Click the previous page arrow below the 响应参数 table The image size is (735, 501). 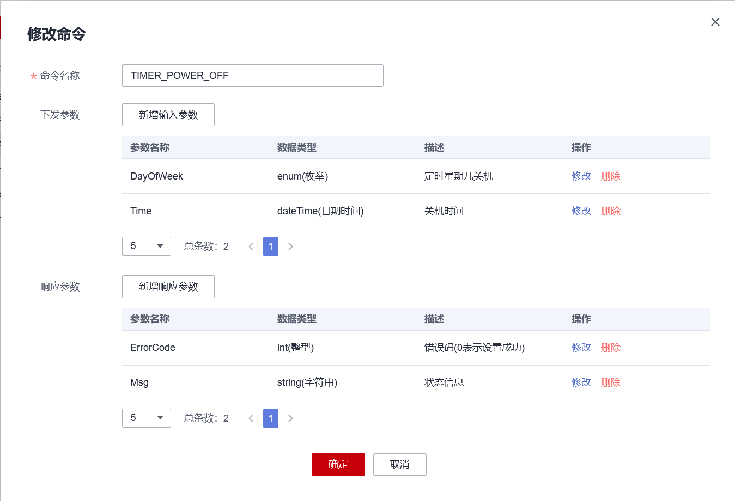251,418
